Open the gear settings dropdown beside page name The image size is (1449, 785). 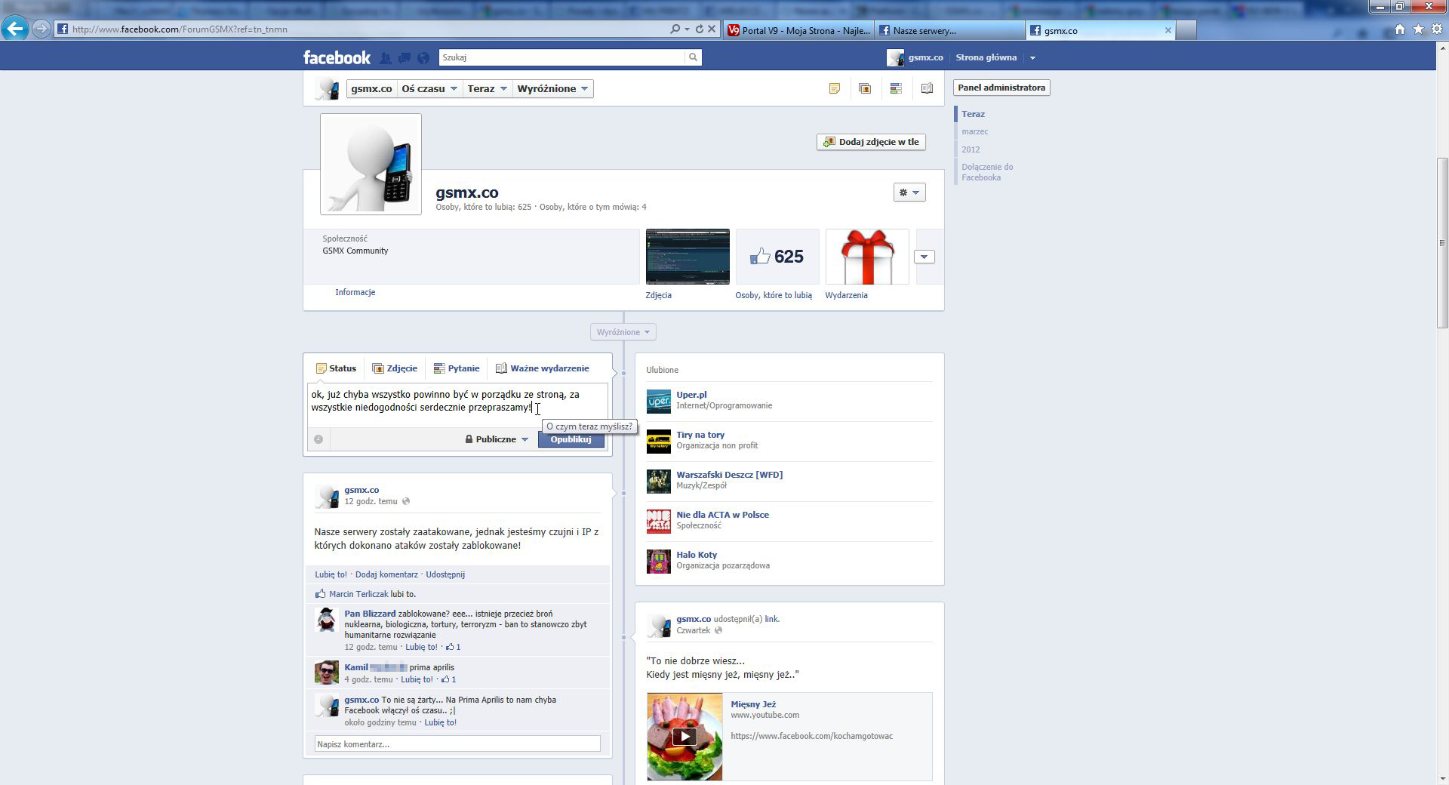click(909, 192)
